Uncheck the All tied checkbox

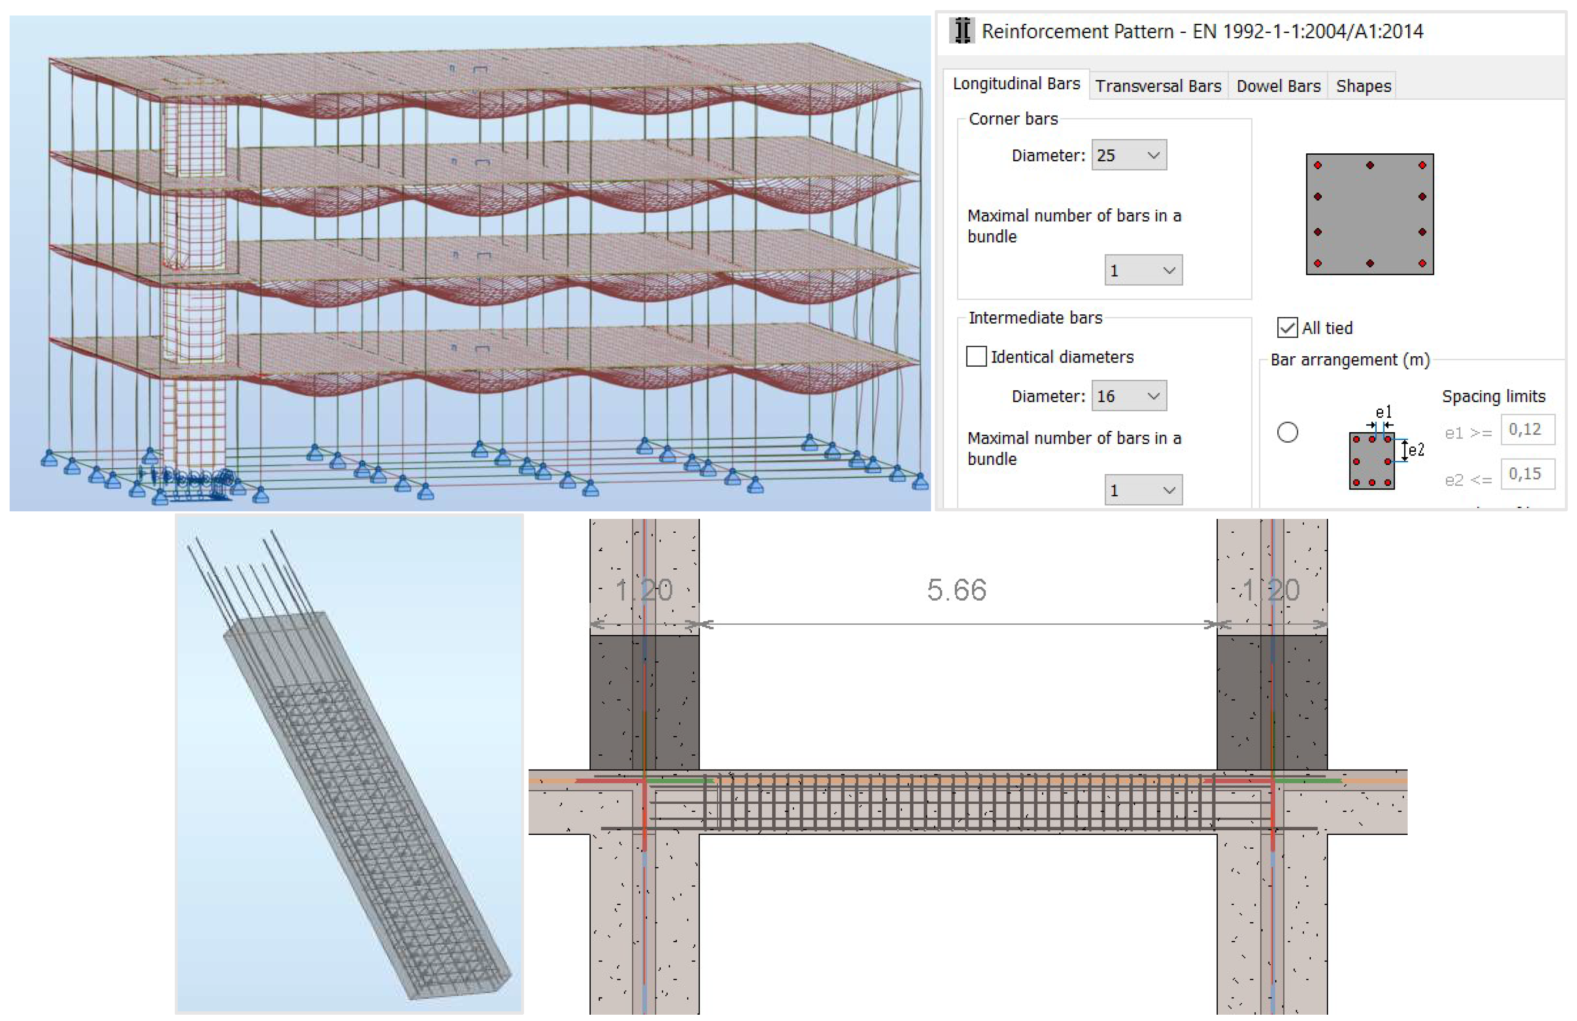click(1287, 328)
